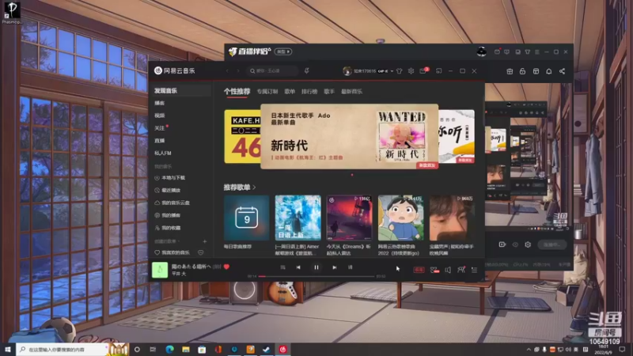This screenshot has height=356, width=633.
Task: Pause the currently playing song
Action: tap(316, 267)
